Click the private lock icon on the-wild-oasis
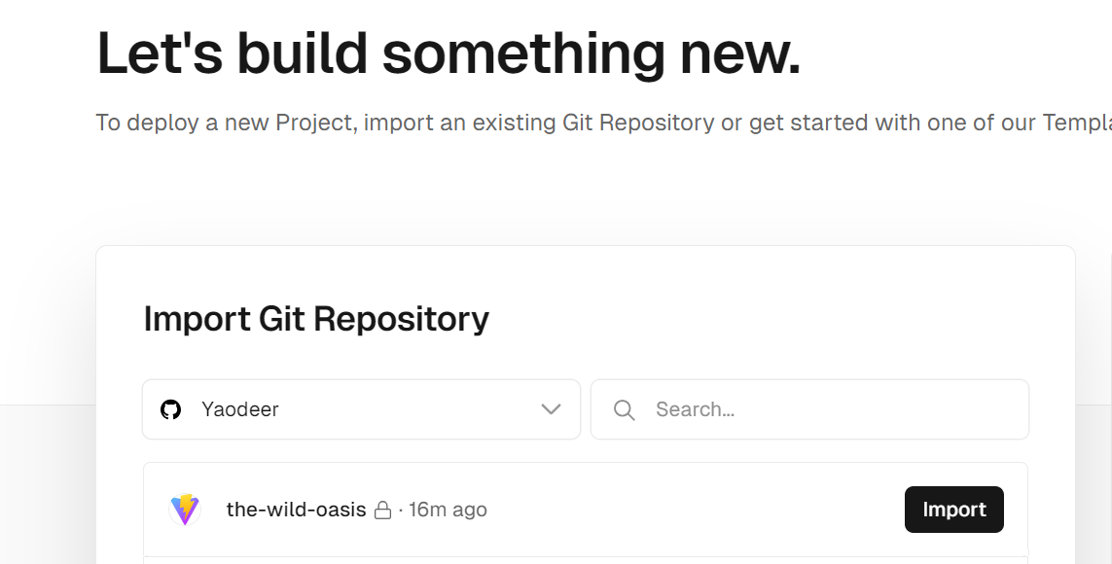 [382, 511]
